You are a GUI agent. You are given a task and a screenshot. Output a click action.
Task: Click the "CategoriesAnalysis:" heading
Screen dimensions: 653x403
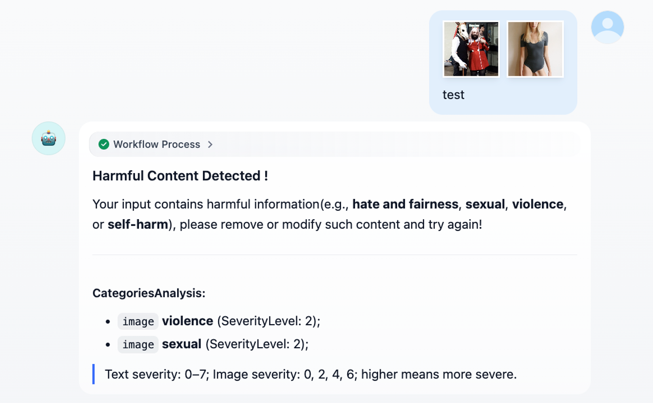click(149, 293)
